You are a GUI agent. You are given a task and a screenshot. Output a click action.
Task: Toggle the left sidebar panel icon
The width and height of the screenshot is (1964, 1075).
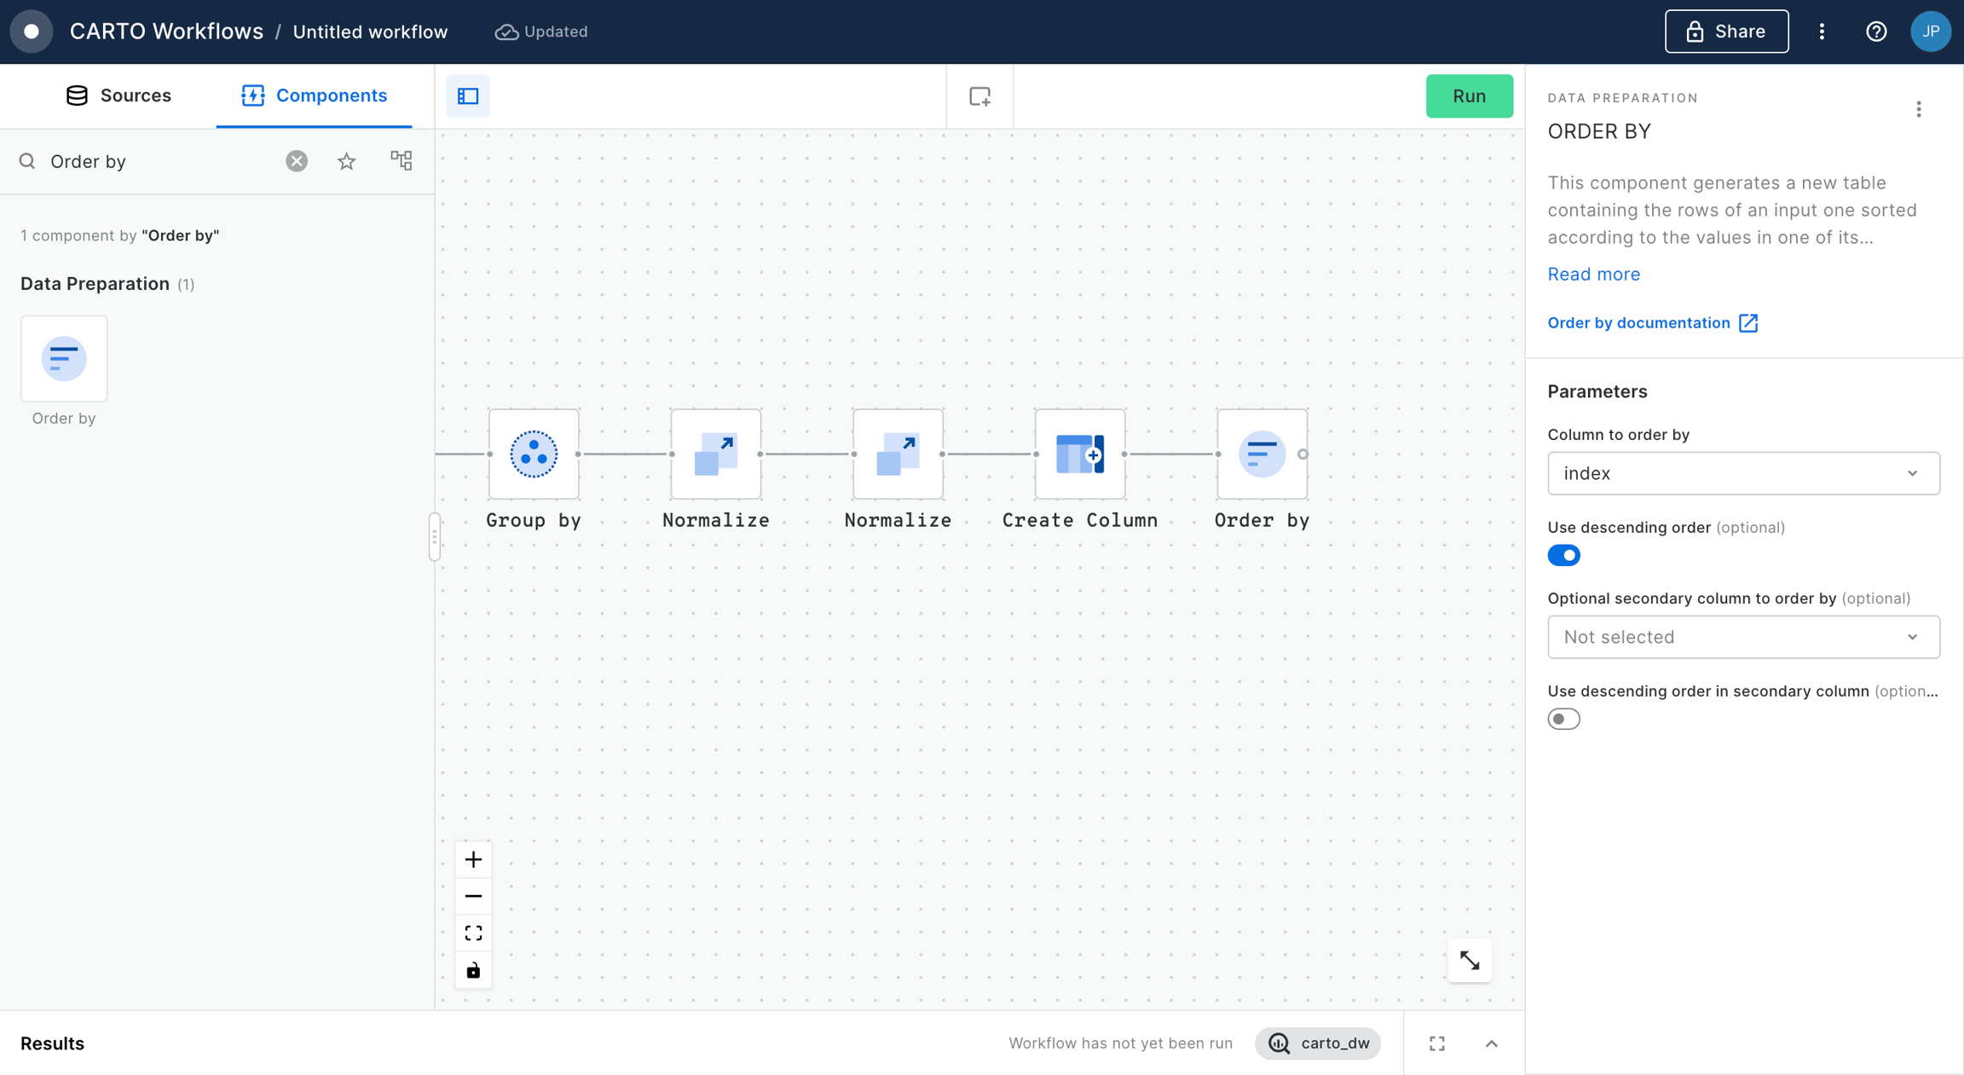[468, 95]
